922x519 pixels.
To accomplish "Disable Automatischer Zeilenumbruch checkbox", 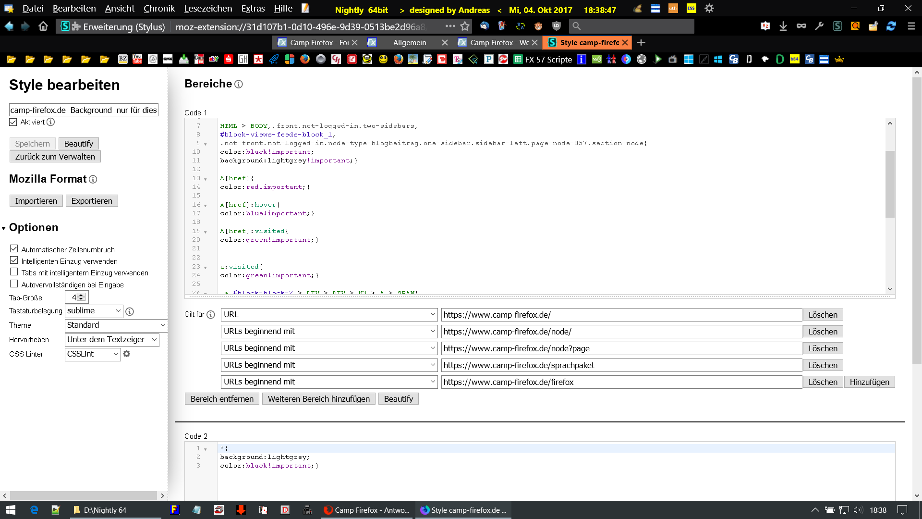I will (14, 249).
